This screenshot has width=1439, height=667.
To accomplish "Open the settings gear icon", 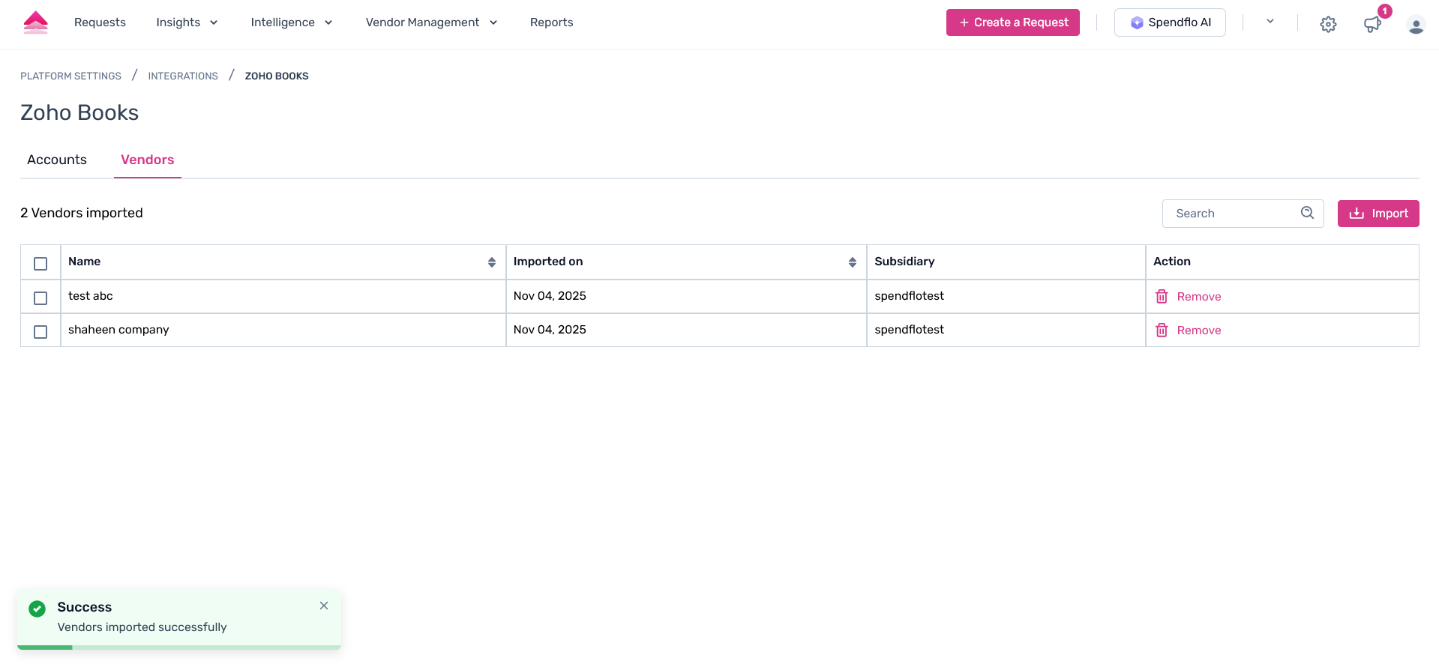I will (1328, 24).
